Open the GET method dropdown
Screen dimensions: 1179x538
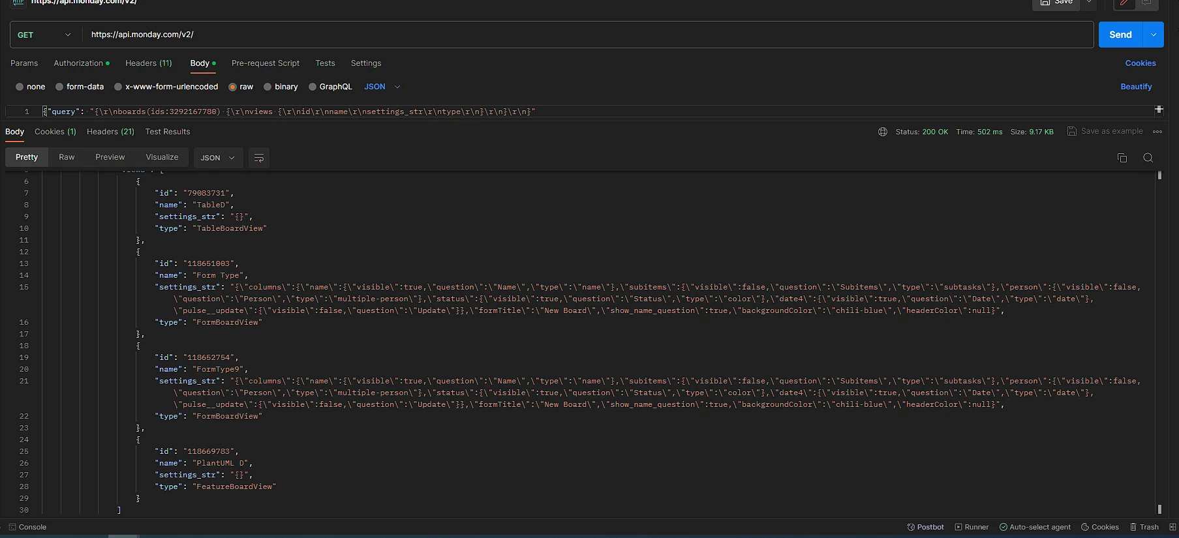[x=44, y=35]
